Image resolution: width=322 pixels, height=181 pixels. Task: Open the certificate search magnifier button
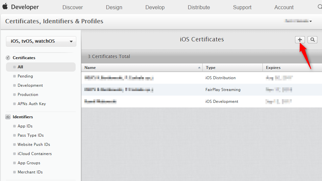pos(312,39)
